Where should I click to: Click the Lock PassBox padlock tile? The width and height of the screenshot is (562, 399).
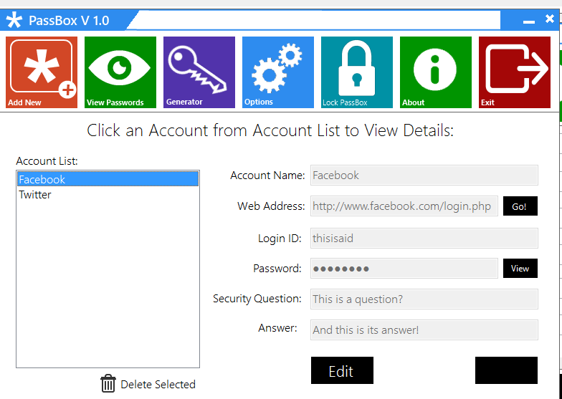pyautogui.click(x=357, y=72)
